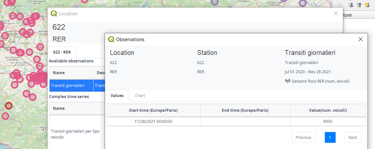This screenshot has width=375, height=149.
Task: Click the QGIS logo in the Observations title bar
Action: coord(111,39)
